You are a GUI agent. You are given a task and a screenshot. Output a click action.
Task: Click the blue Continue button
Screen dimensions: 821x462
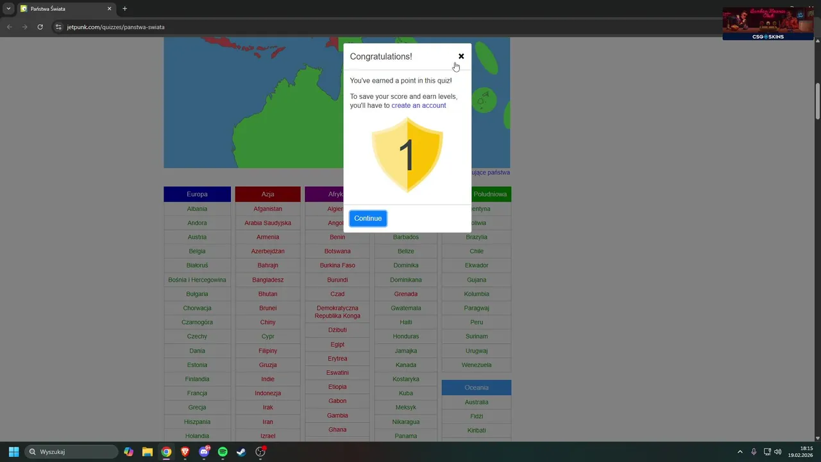pos(368,218)
